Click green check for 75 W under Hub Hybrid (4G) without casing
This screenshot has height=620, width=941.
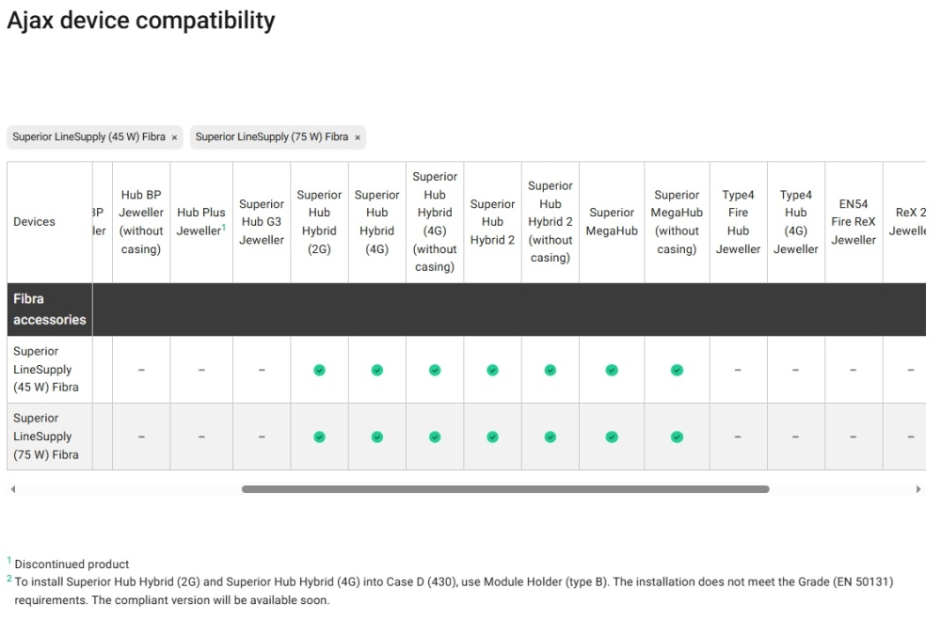435,437
